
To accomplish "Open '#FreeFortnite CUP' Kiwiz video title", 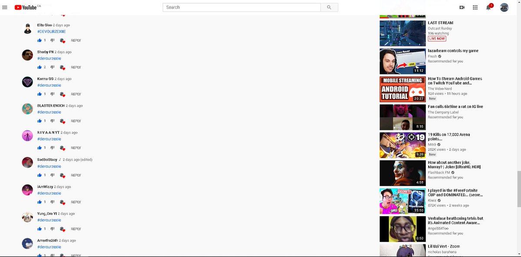I will 455,193.
